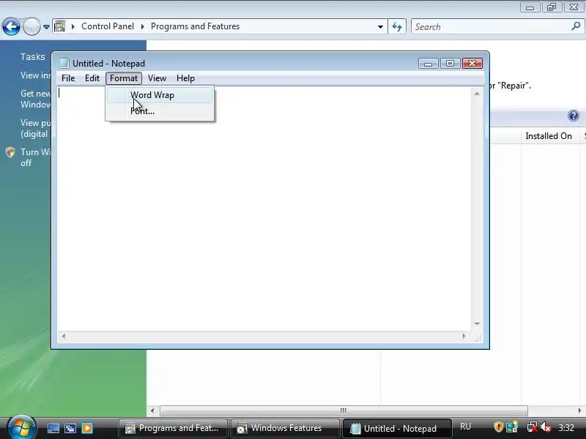Open the address bar history dropdown
586x439 pixels.
tap(380, 27)
